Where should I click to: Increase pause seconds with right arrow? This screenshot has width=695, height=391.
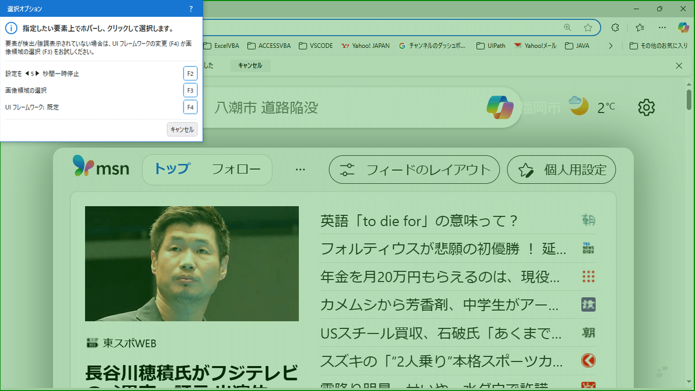tap(38, 74)
